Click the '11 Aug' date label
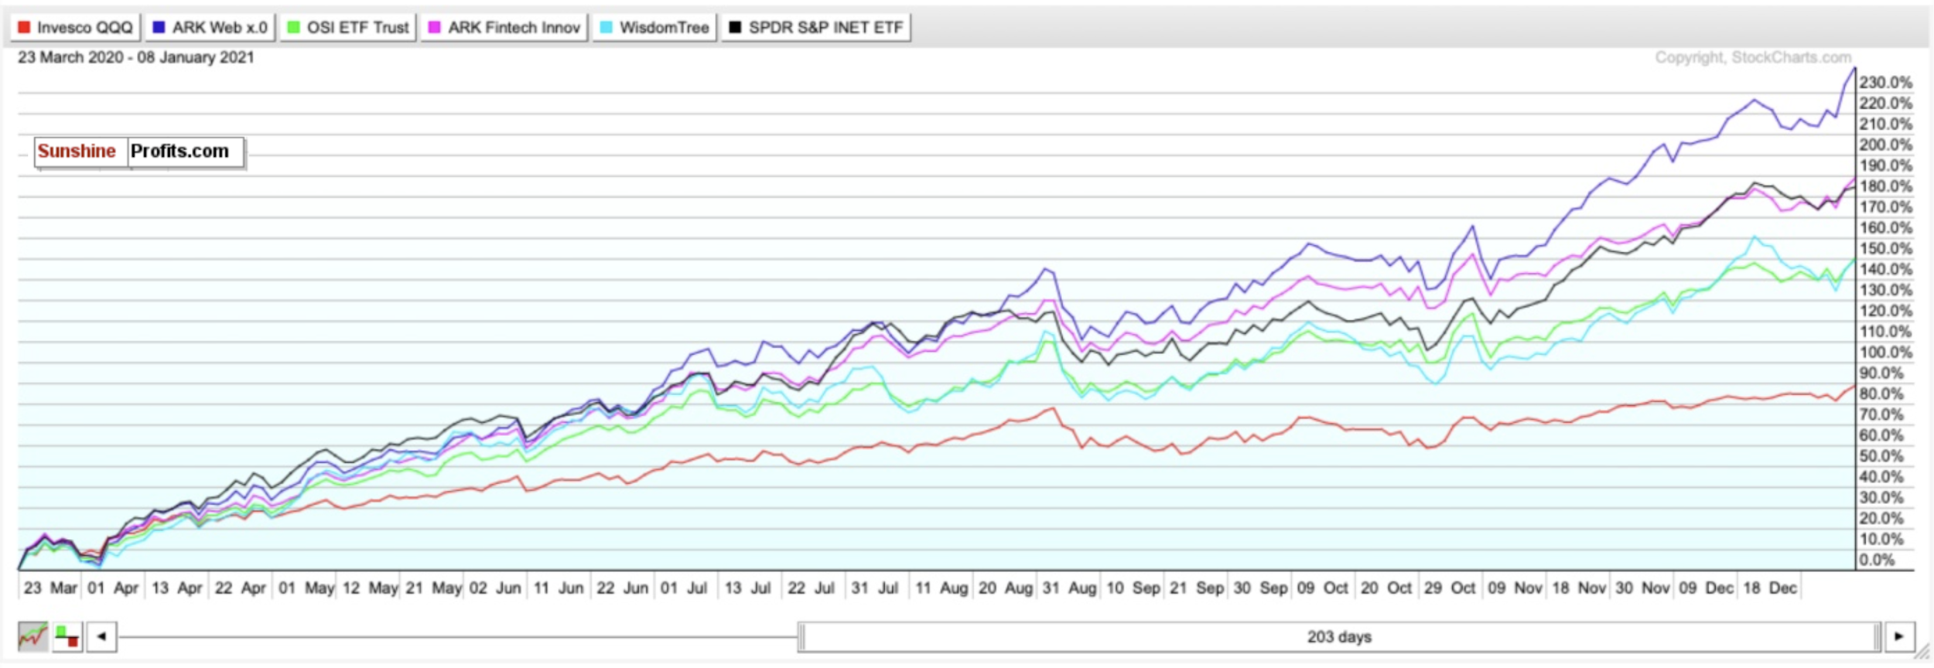This screenshot has height=668, width=1934. pyautogui.click(x=941, y=588)
